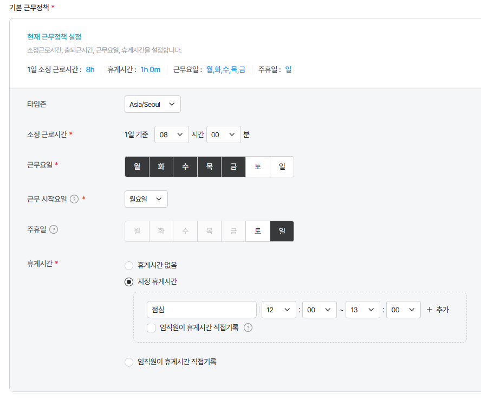Toggle 월 in the 근무요일 row
The height and width of the screenshot is (398, 481).
(137, 167)
